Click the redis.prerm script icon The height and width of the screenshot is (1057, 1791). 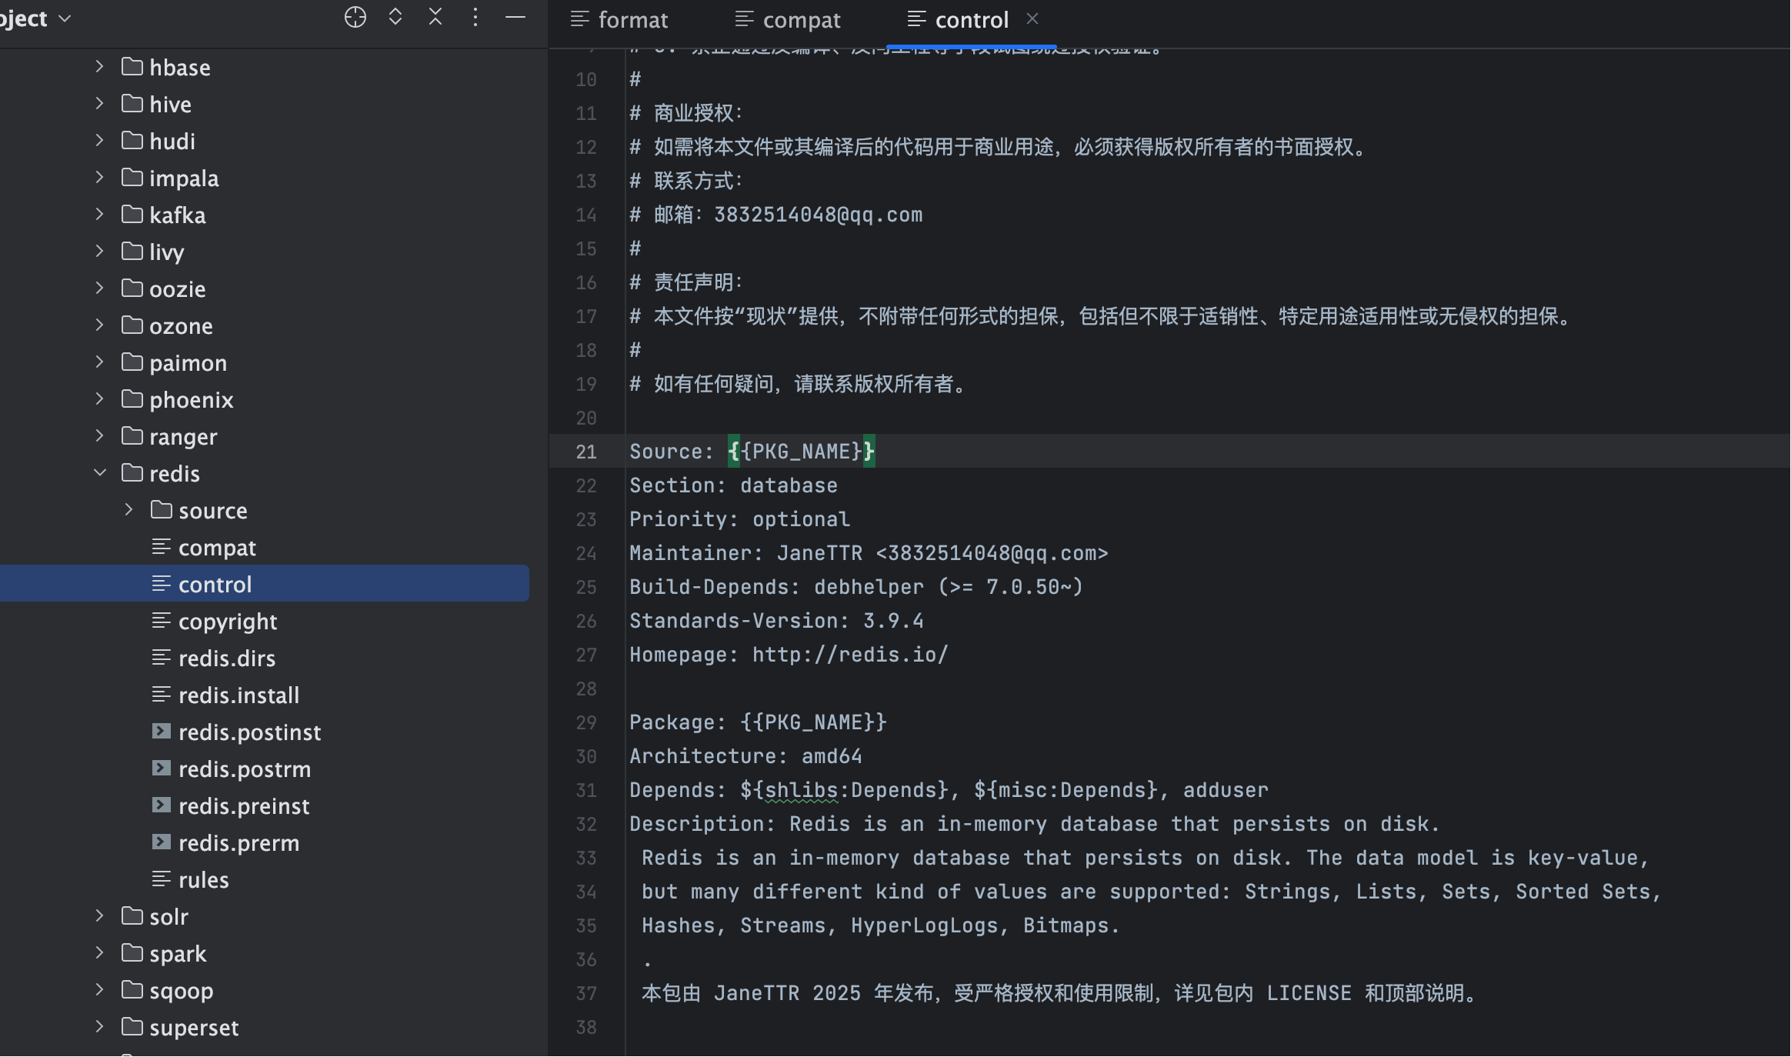(161, 842)
